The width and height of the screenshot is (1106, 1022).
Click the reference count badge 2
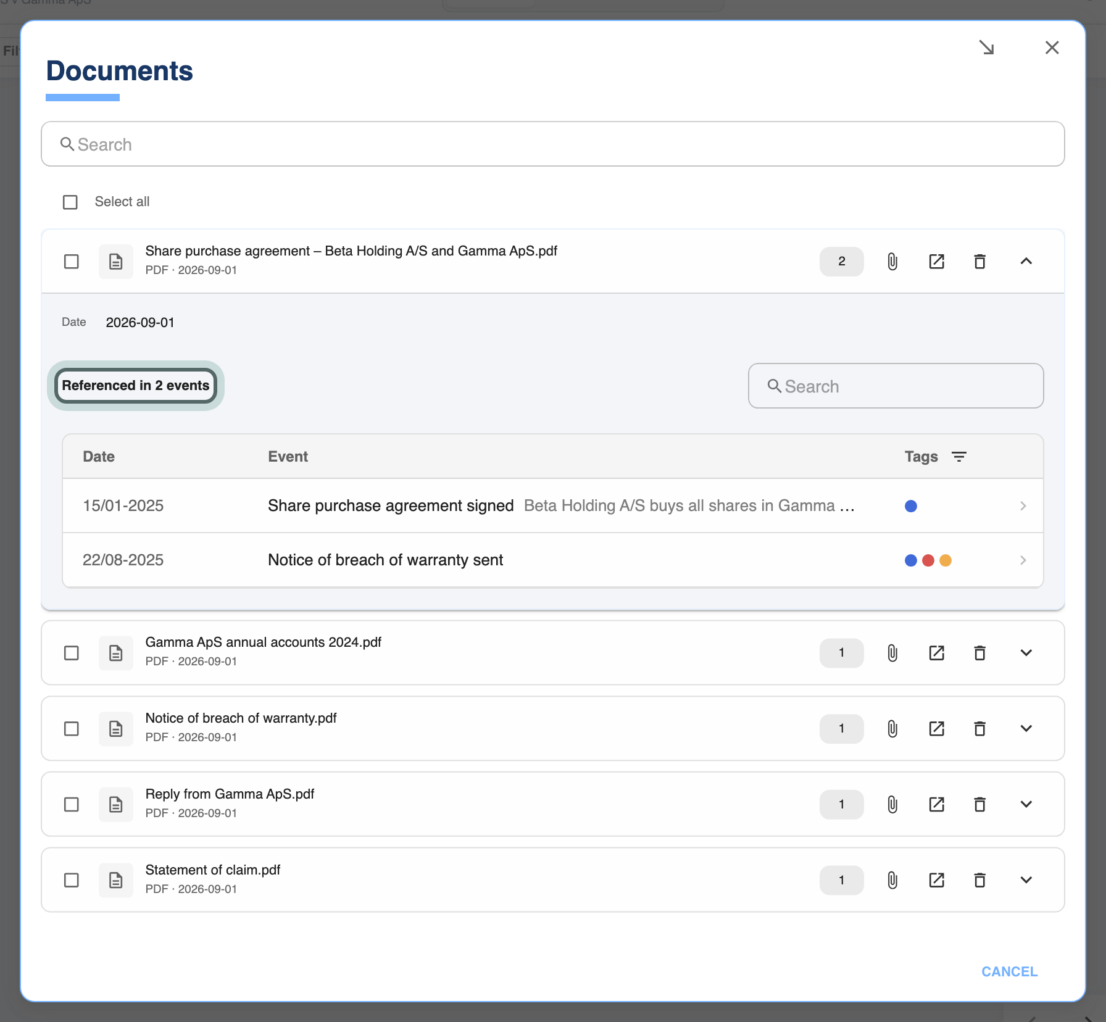[x=841, y=262]
